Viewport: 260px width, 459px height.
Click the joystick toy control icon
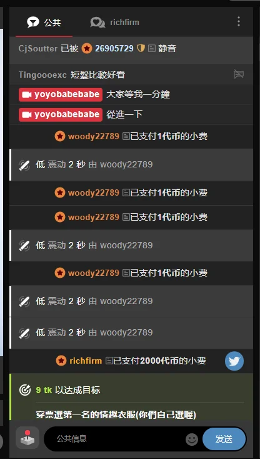coord(27,438)
